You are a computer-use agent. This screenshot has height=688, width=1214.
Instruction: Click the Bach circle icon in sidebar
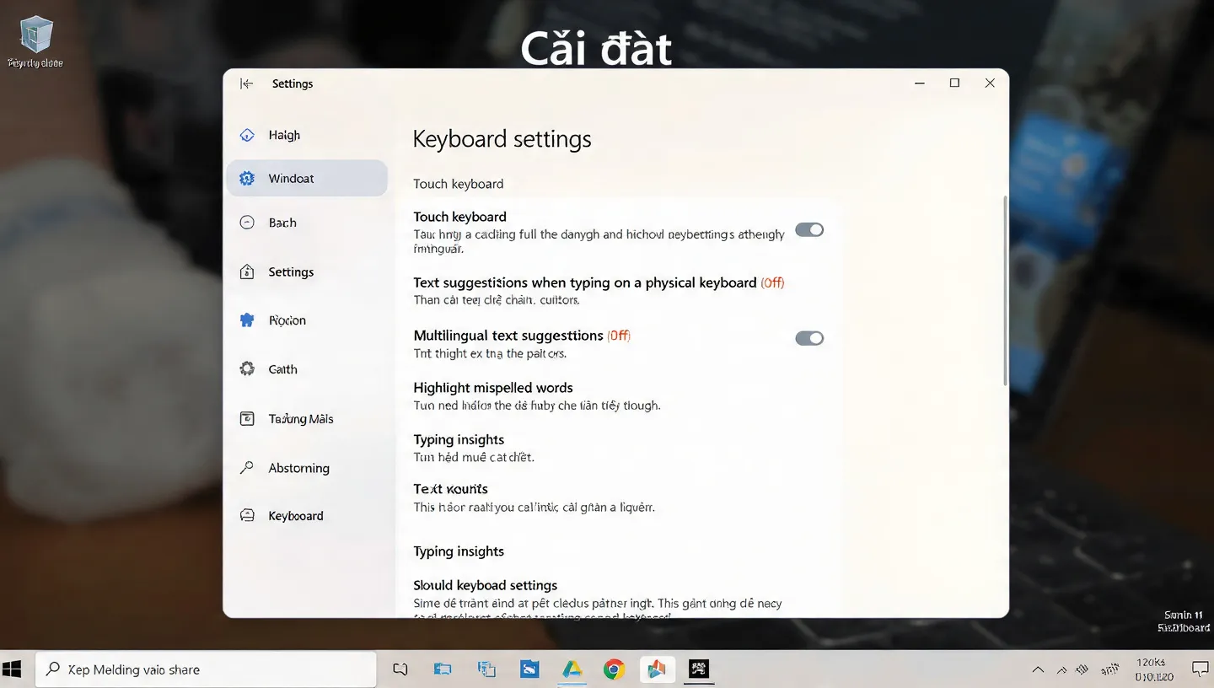coord(247,223)
